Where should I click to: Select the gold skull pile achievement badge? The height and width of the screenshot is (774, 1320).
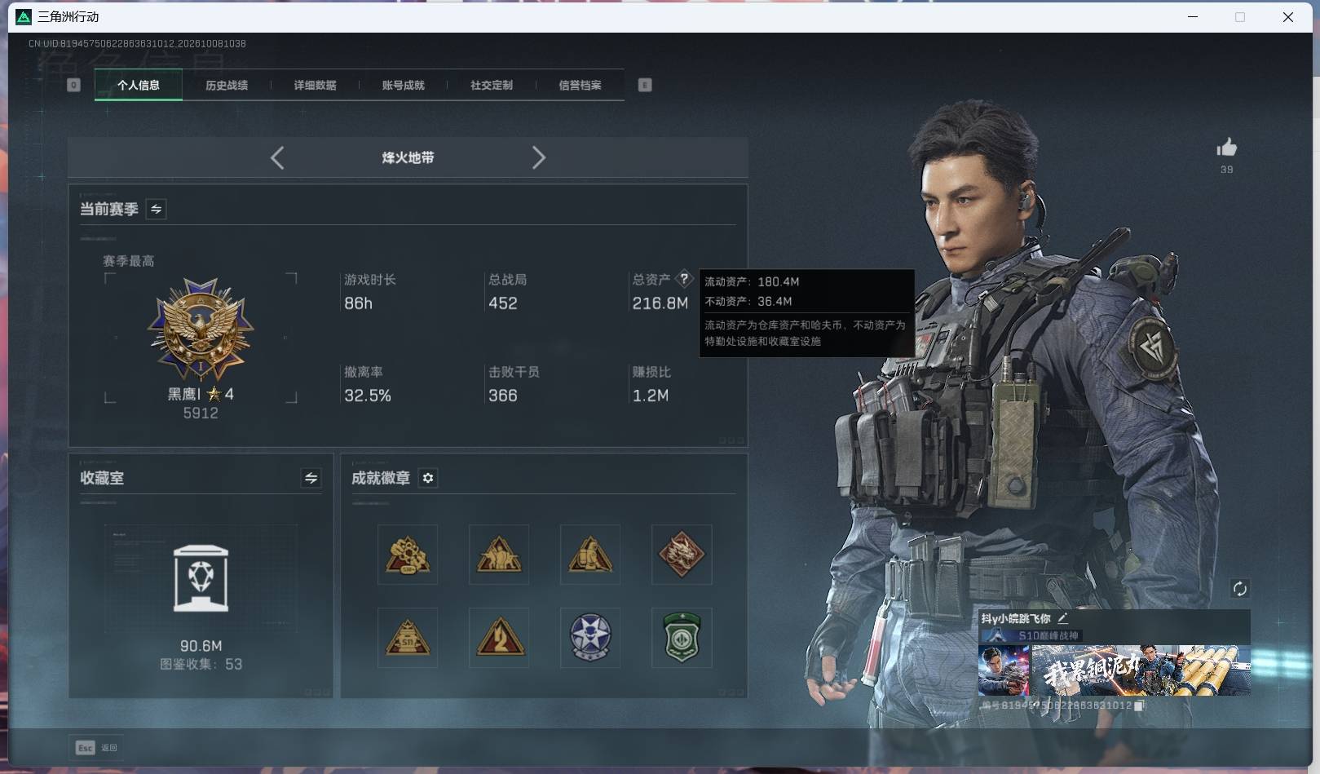(x=408, y=555)
